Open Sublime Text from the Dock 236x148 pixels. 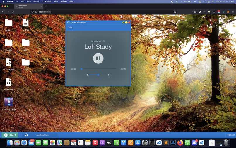click(166, 142)
